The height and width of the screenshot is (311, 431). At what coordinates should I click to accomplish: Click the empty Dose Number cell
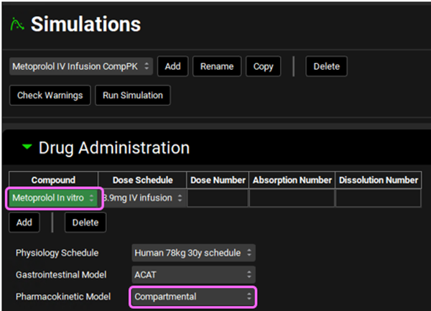(218, 198)
